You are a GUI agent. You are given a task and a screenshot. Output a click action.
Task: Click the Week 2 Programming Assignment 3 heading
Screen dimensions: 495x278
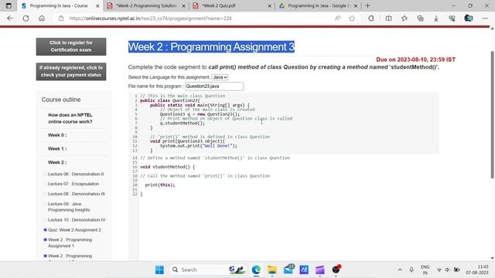point(211,46)
